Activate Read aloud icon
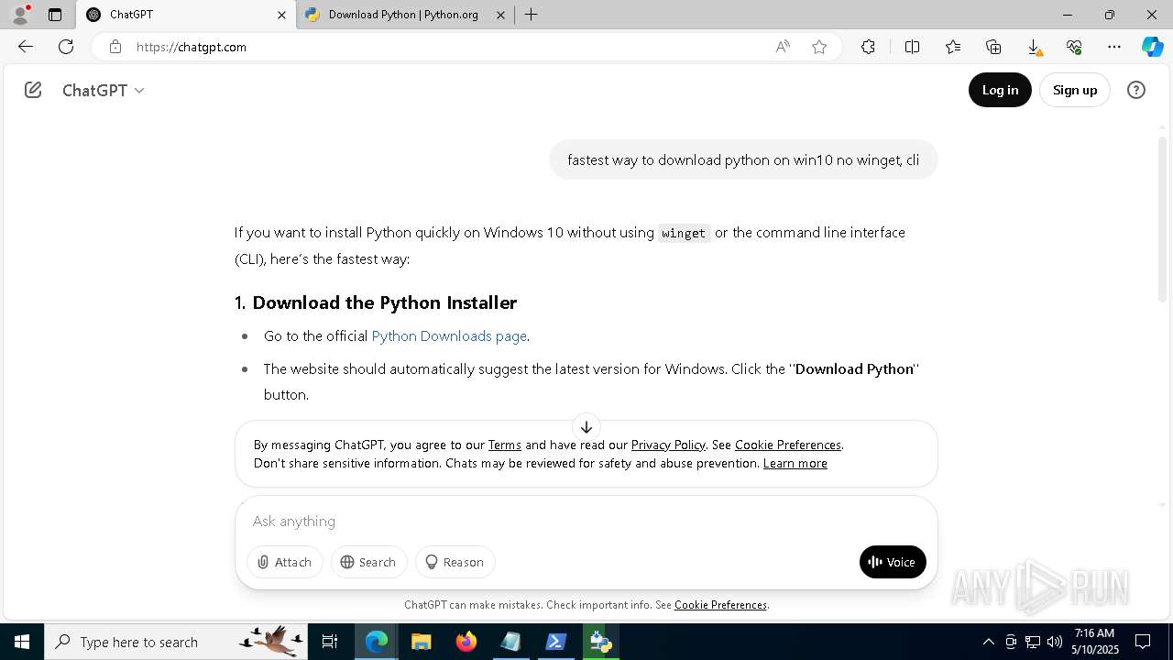This screenshot has height=660, width=1173. pos(783,47)
